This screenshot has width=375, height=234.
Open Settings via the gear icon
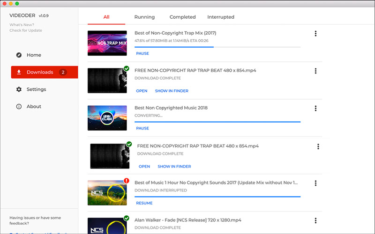(x=19, y=89)
